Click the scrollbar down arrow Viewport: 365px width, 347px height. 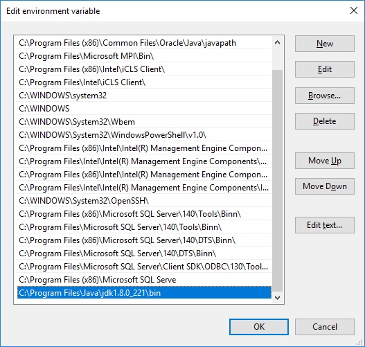pos(277,298)
